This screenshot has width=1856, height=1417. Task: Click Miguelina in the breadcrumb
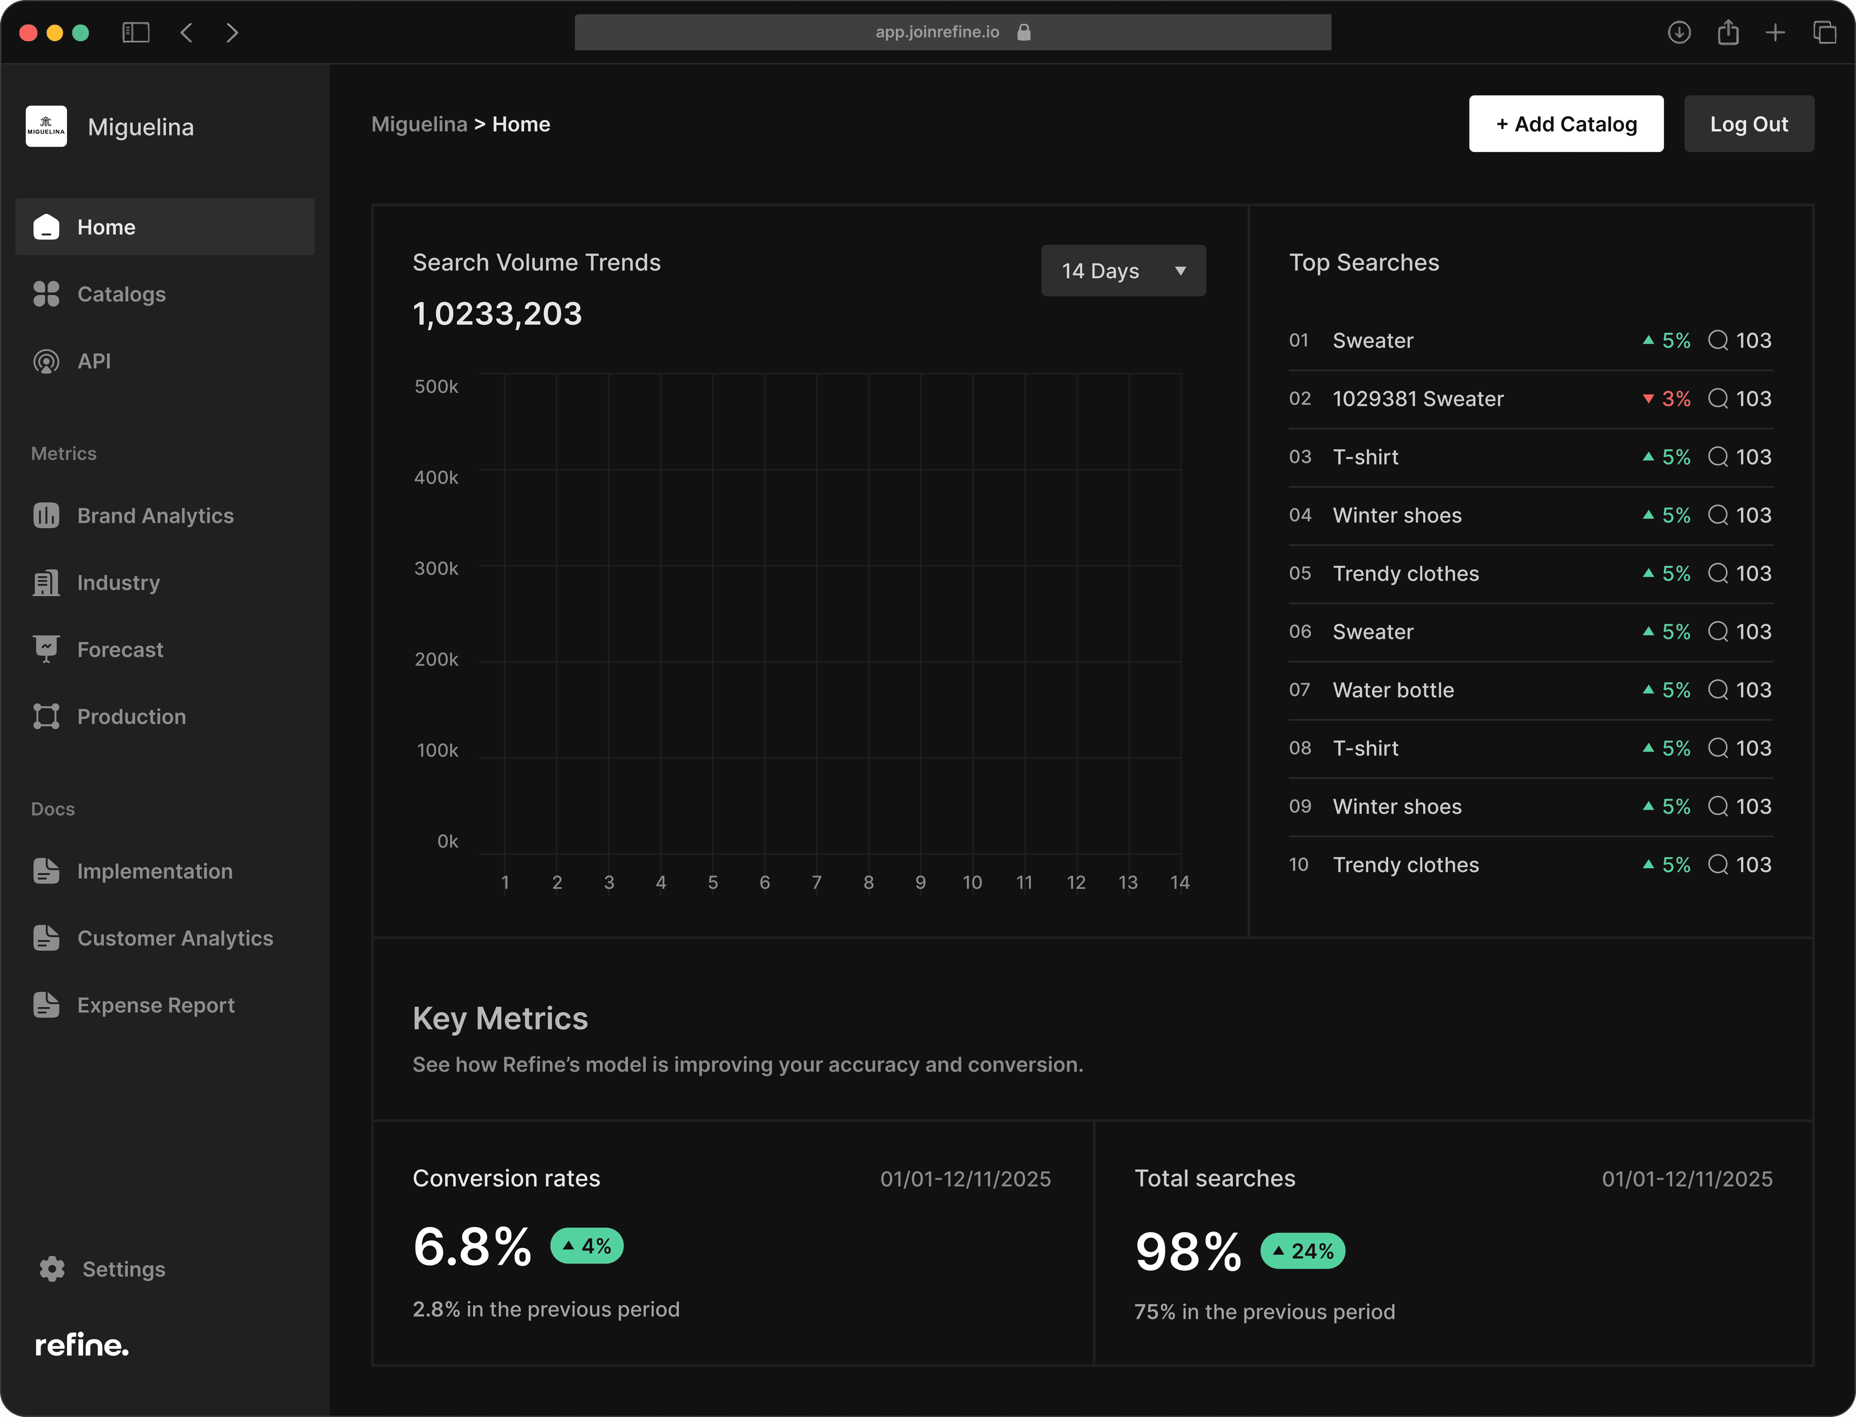click(419, 124)
